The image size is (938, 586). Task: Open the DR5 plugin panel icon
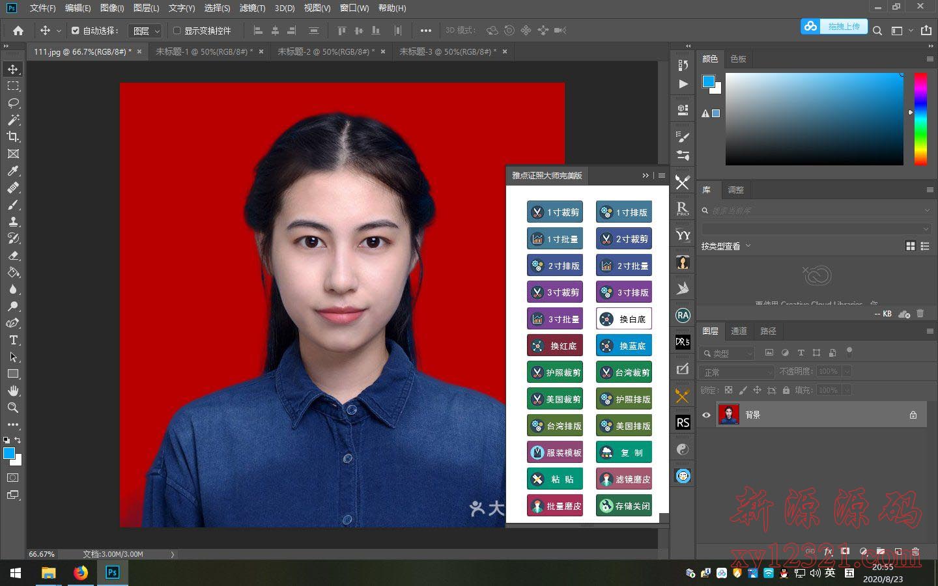[x=683, y=342]
